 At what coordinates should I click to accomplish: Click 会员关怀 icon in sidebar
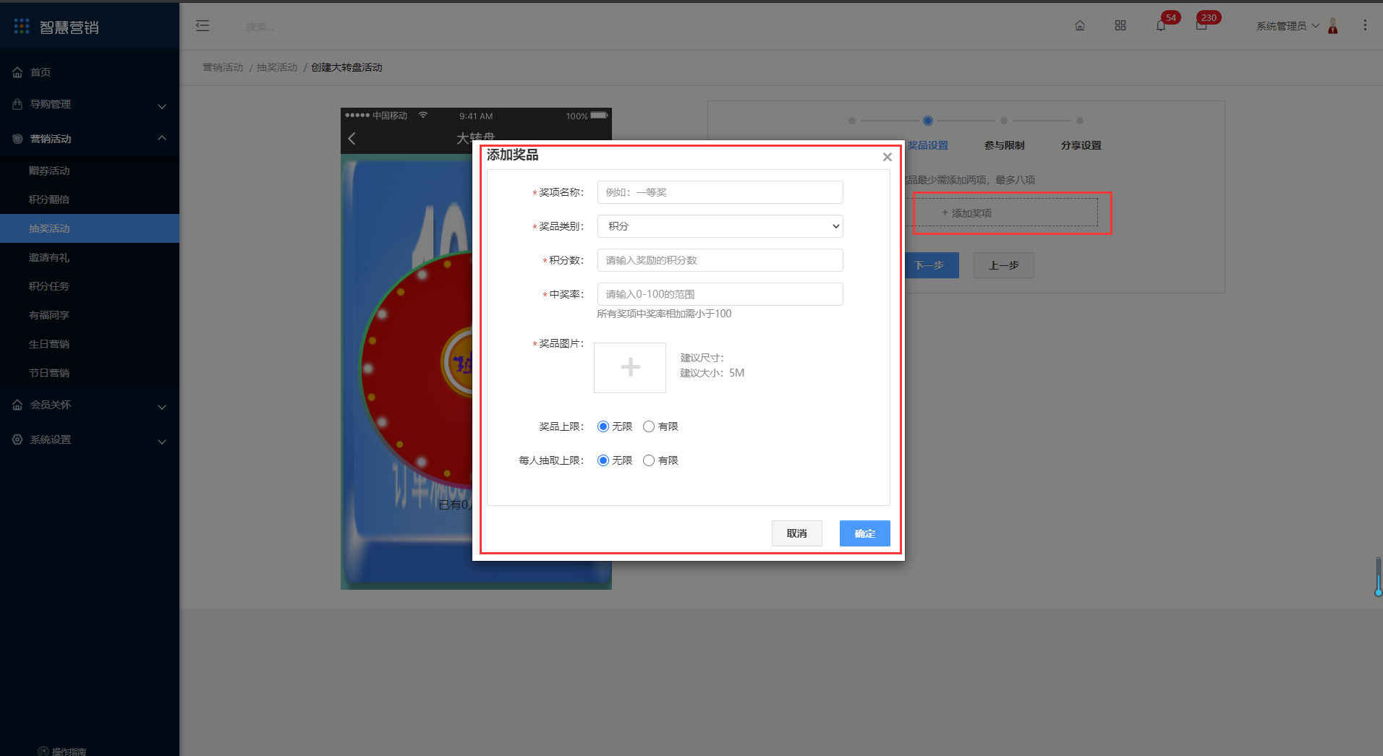coord(17,405)
